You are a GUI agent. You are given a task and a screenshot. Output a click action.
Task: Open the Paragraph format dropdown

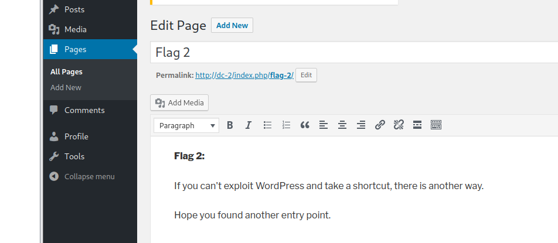tap(186, 125)
